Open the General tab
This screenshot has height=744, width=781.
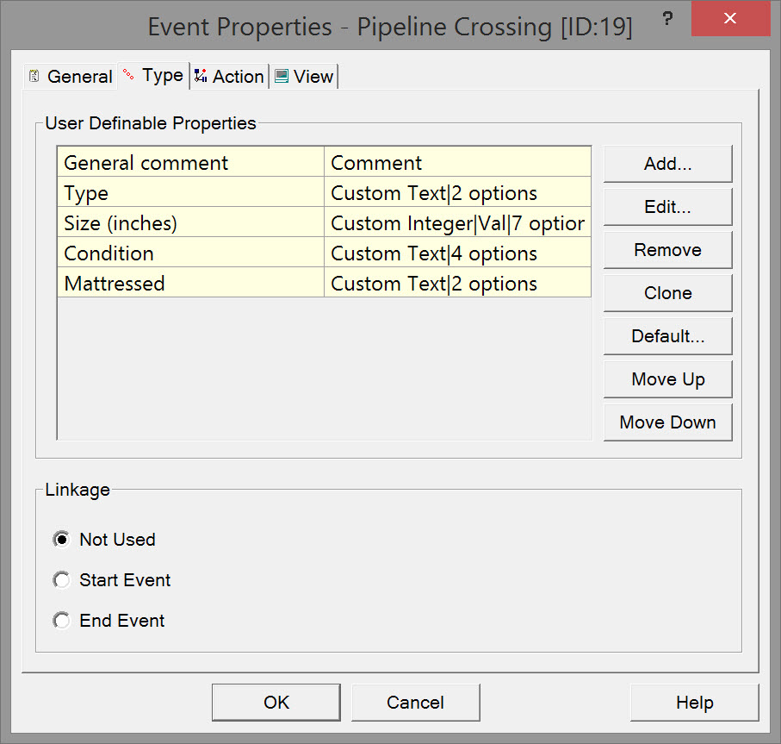[71, 77]
